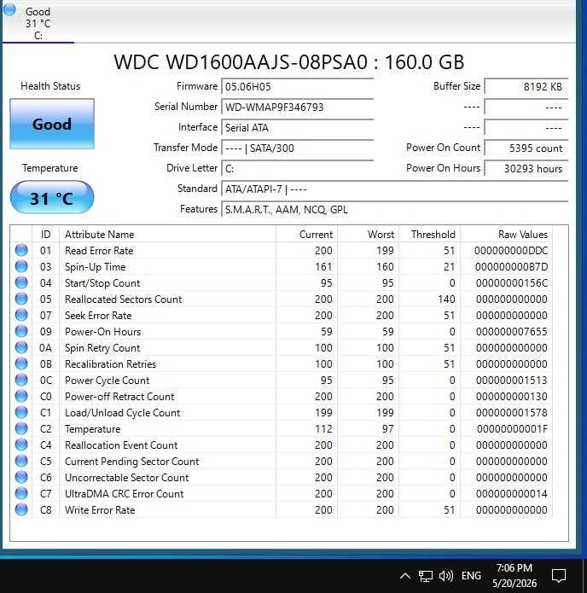Select the Spin-Up Time attribute name
Viewport: 587px width, 593px height.
coord(95,266)
